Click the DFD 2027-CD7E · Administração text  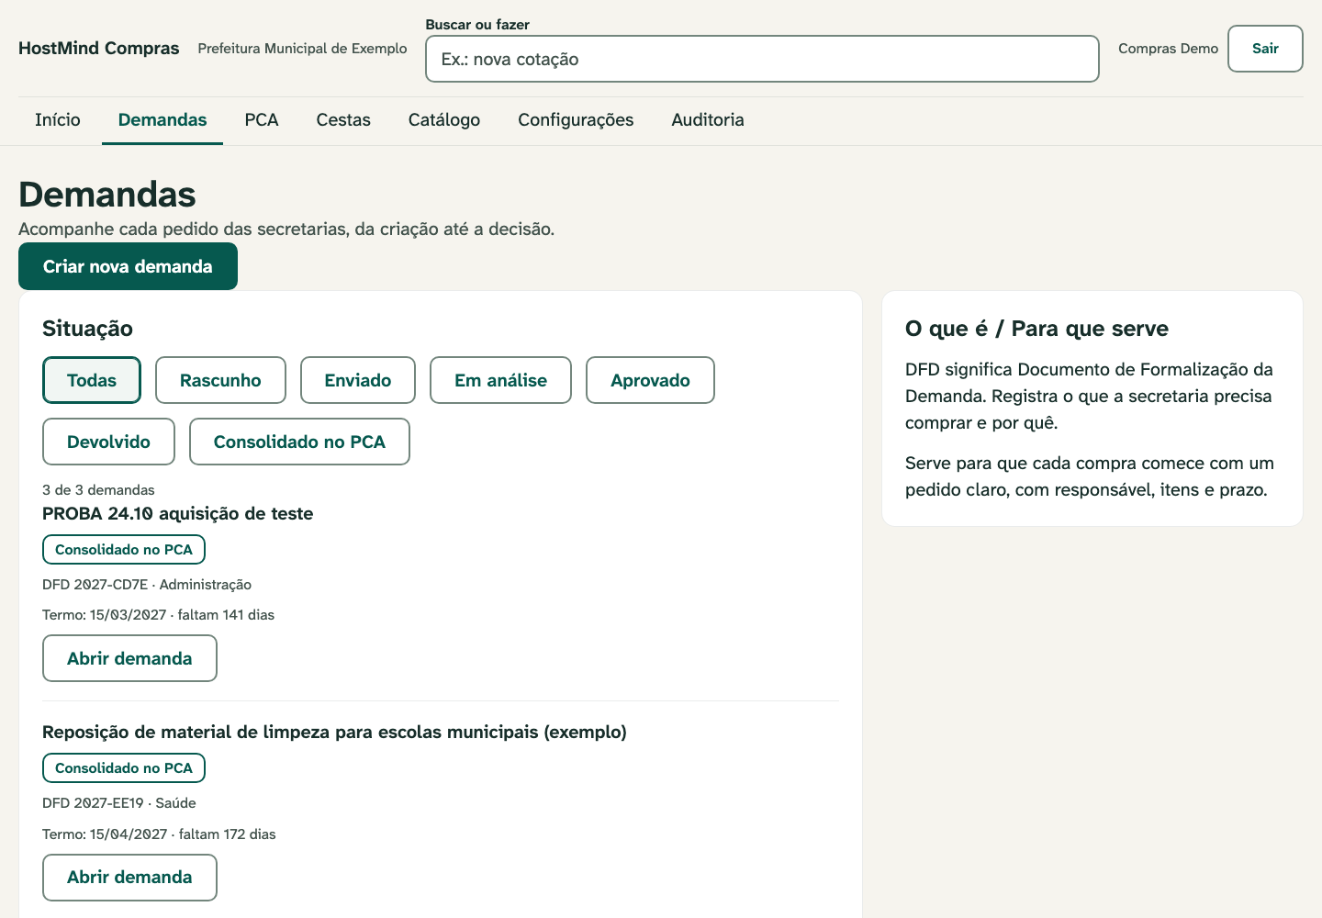point(147,585)
